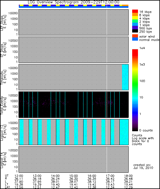This screenshot has height=189, width=160.
Task: Click the 250 bps black legend swatch
Action: pos(135,31)
